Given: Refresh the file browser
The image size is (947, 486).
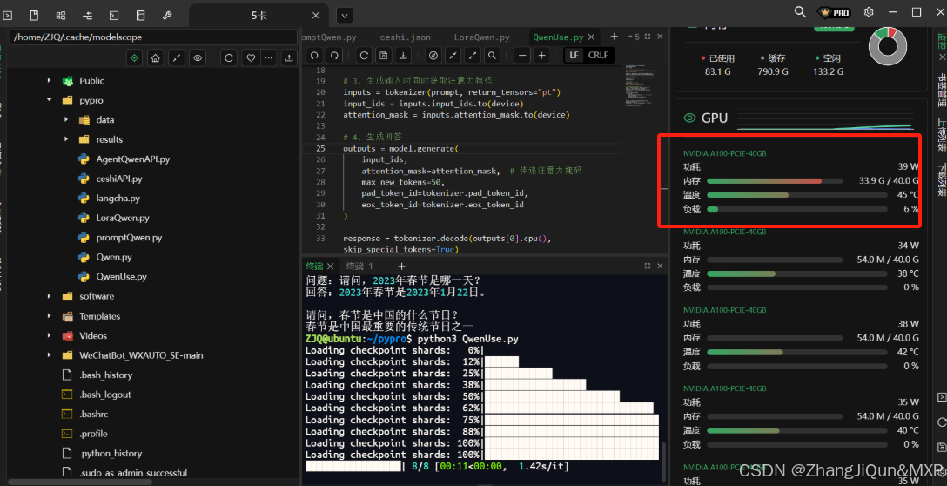Looking at the screenshot, I should (229, 58).
